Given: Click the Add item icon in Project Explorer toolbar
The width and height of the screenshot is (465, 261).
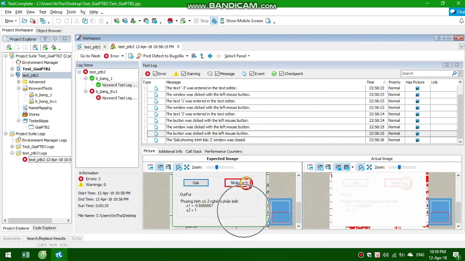Looking at the screenshot, I should pyautogui.click(x=9, y=47).
